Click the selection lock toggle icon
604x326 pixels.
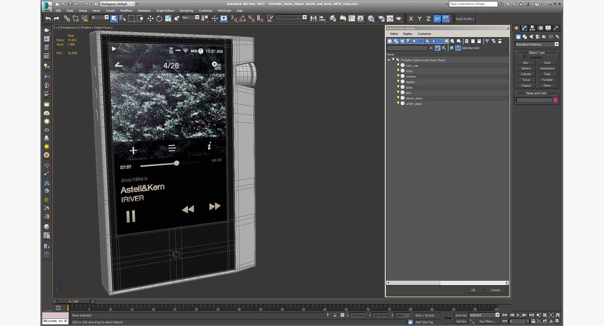pyautogui.click(x=335, y=315)
